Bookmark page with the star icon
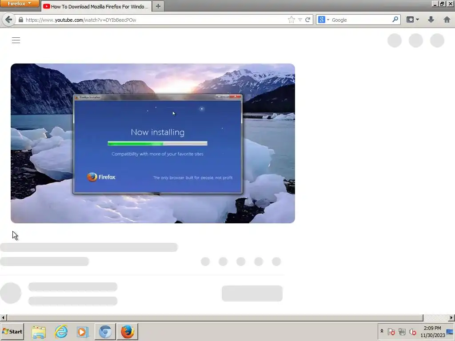 coord(291,20)
